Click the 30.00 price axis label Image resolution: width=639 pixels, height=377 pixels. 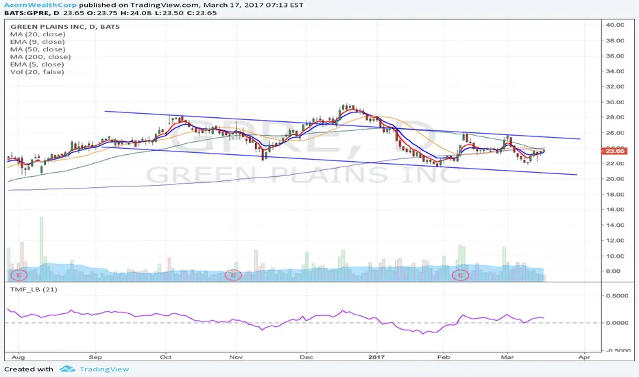[x=614, y=102]
